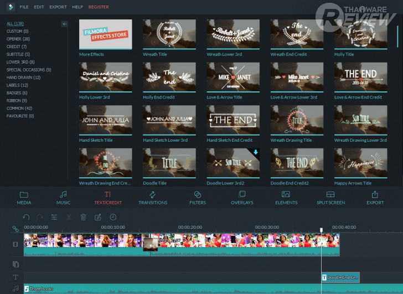Open the Filmora Effects Store thumbnail
This screenshot has height=294, width=403.
[106, 34]
